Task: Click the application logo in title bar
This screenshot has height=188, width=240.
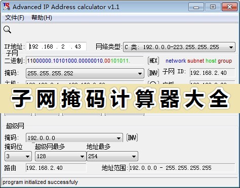Action: point(7,7)
